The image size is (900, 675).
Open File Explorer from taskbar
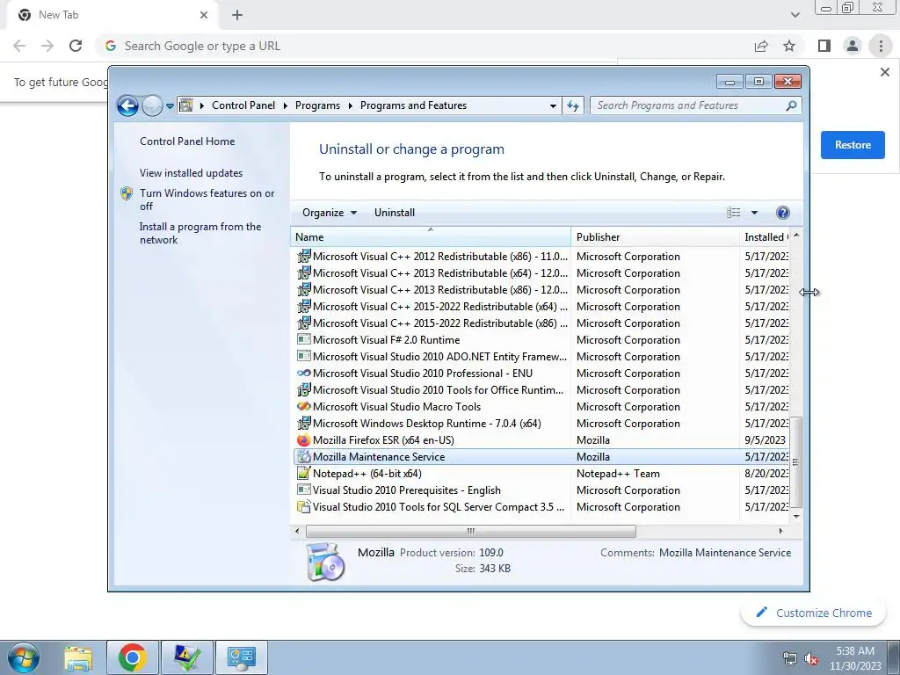click(x=78, y=658)
